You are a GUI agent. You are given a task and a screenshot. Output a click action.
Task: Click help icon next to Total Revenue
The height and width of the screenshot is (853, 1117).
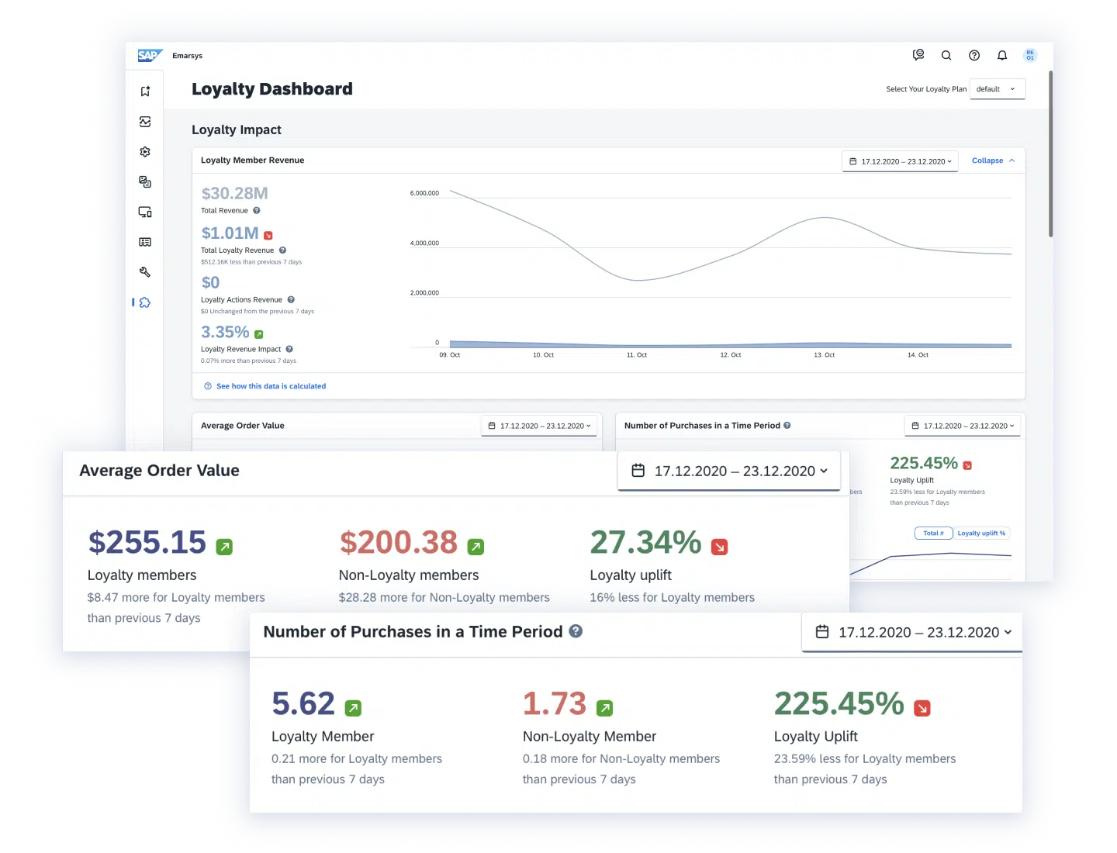click(x=257, y=210)
